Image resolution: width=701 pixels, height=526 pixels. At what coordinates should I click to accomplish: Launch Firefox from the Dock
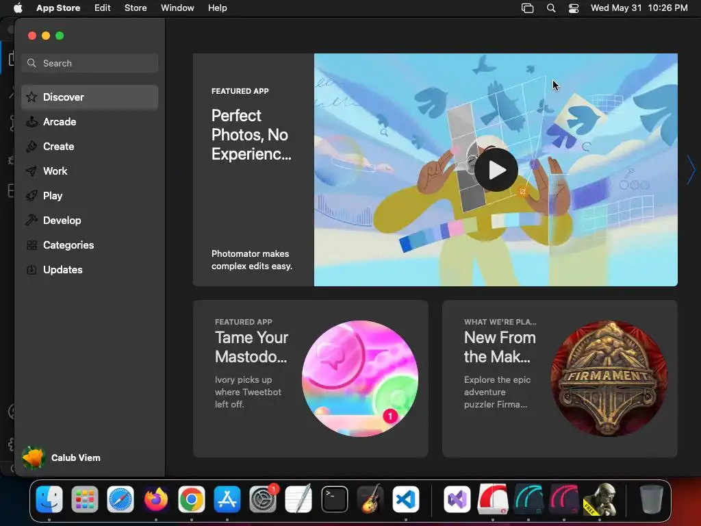click(156, 499)
